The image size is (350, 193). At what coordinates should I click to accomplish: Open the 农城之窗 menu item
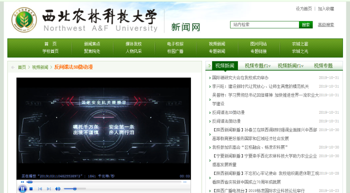coord(300,44)
